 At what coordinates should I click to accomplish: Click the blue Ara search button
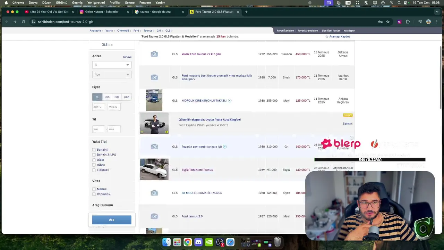click(112, 220)
